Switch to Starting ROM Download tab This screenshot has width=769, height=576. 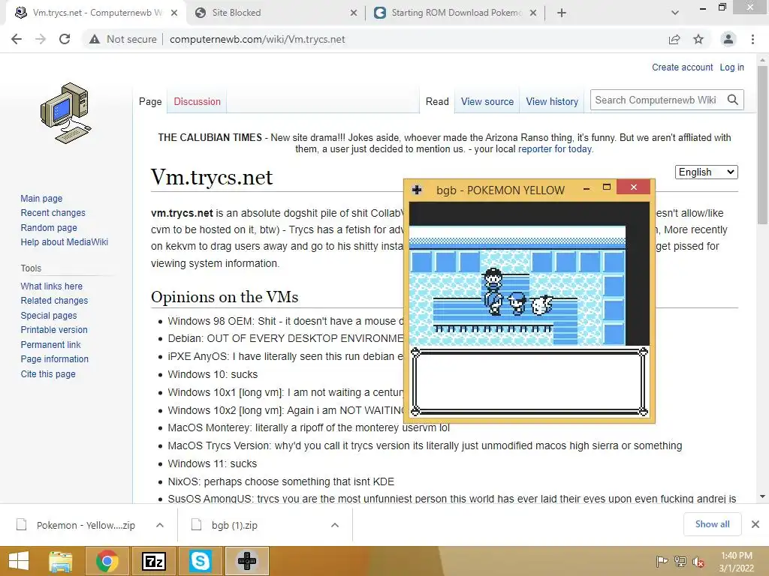coord(454,13)
